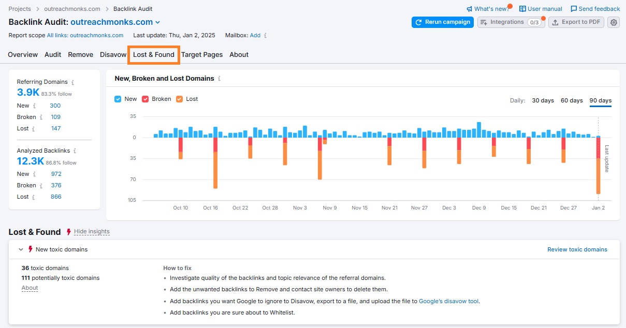Click info icon beside Analyzed Backlinks
626x328 pixels.
tap(75, 151)
